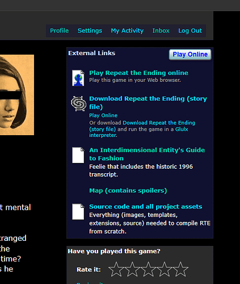The image size is (240, 284).
Task: Rate the game three stars
Action: 148,269
